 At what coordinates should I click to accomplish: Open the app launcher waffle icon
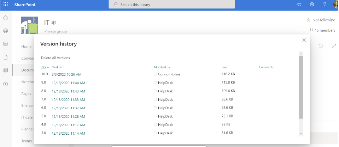[x=6, y=5]
